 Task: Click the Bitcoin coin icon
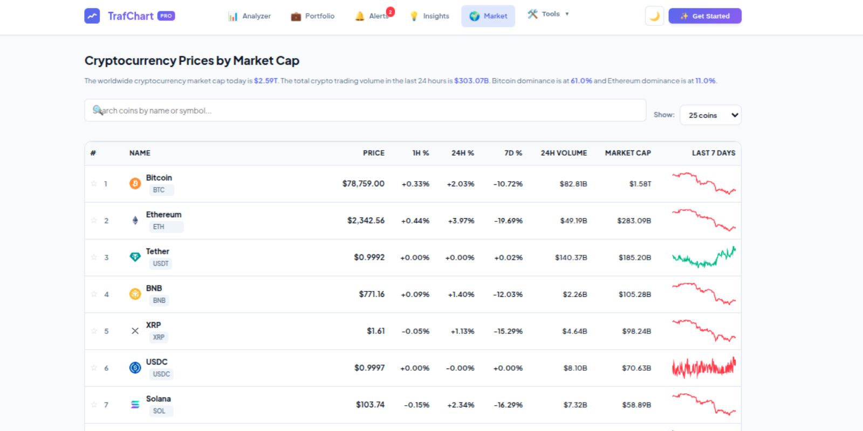coord(135,184)
